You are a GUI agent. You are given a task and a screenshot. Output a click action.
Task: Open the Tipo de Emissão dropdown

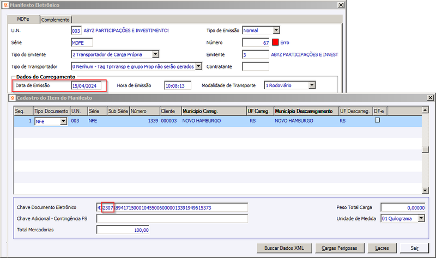coord(276,30)
